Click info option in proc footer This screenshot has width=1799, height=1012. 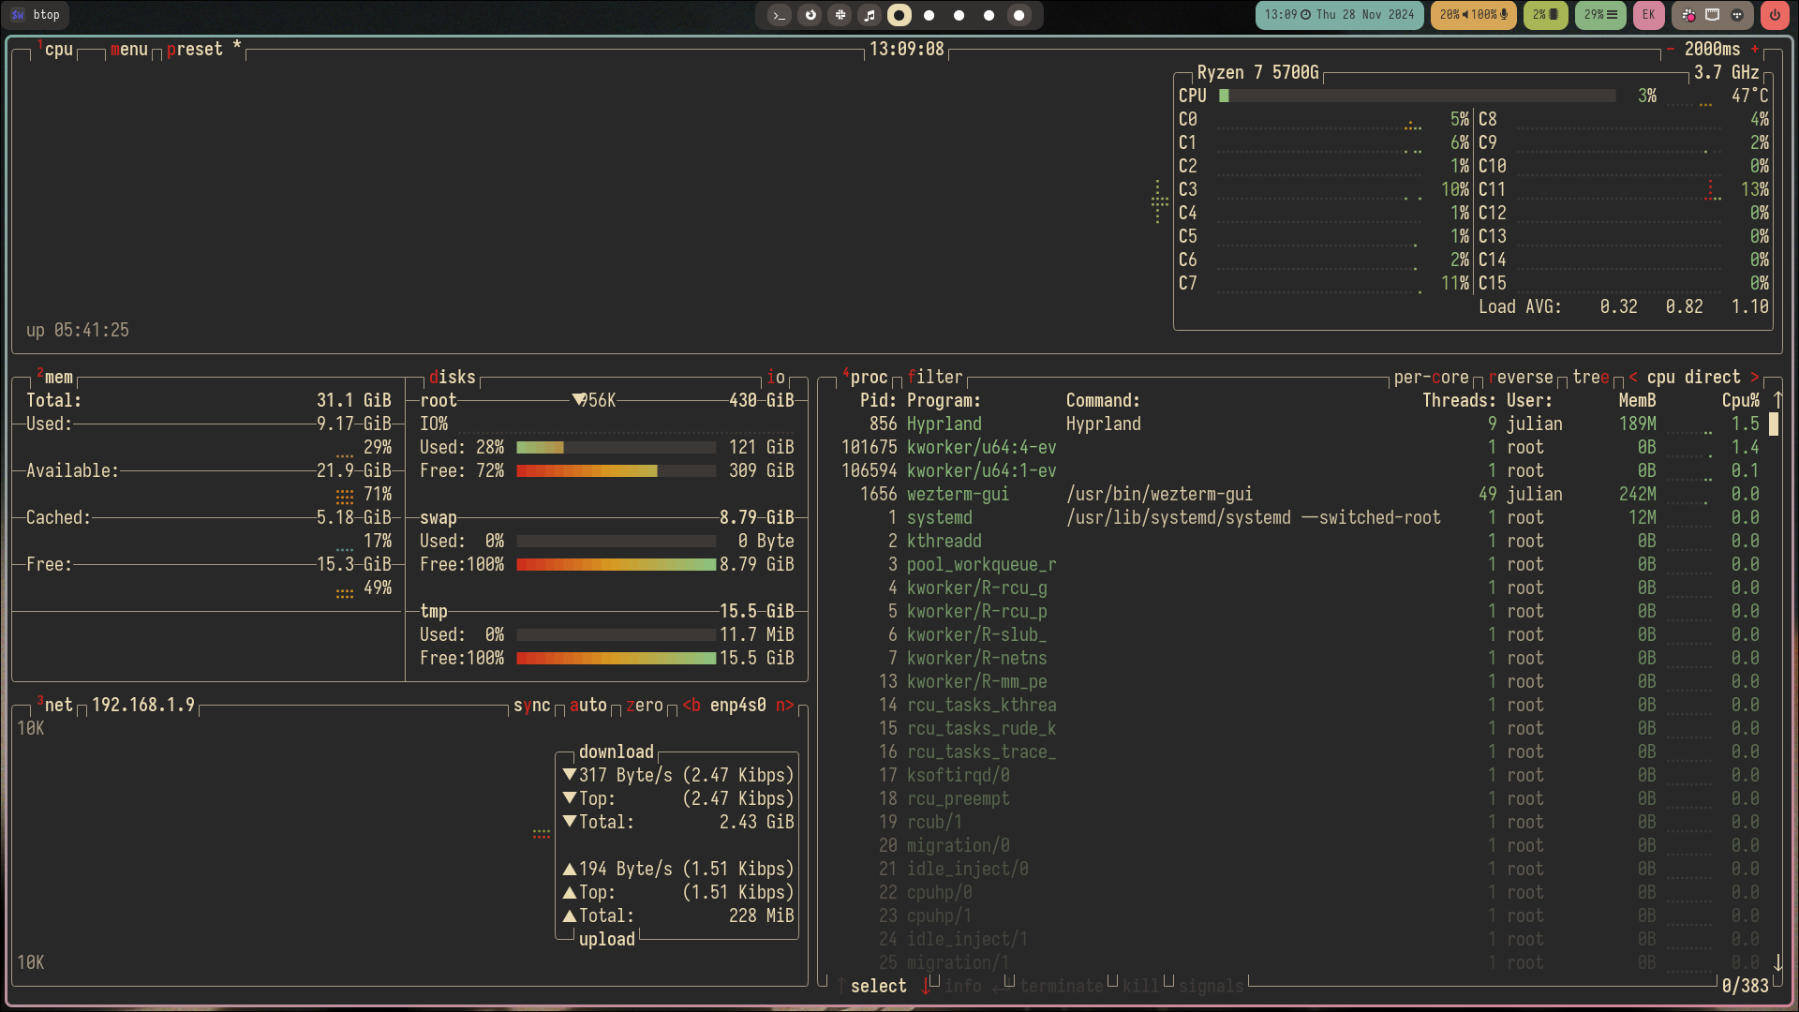[963, 986]
